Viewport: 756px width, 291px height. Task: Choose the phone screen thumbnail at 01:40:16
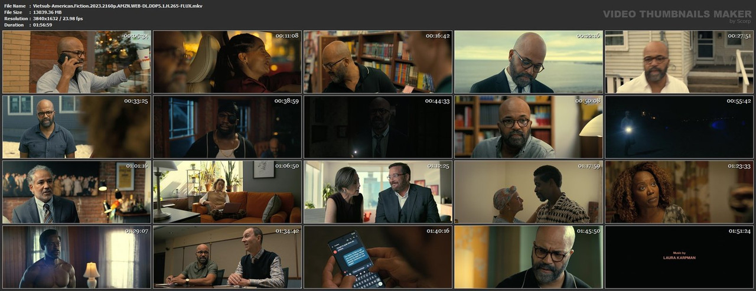click(x=378, y=257)
